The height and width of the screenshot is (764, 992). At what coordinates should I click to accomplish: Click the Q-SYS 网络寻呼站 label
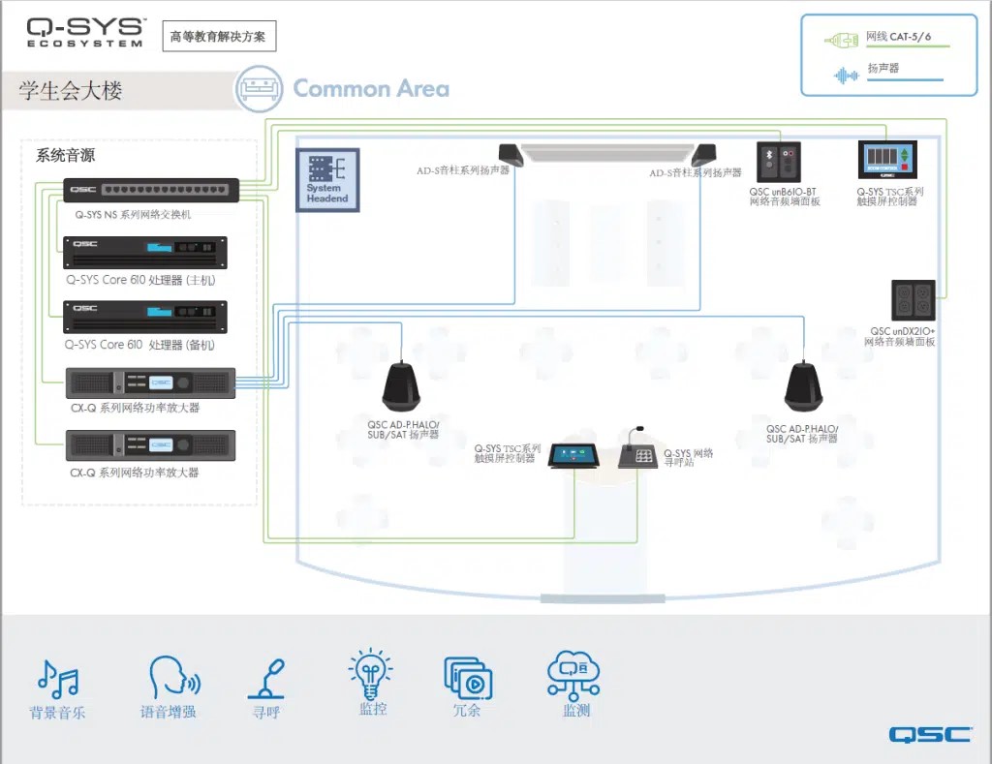(689, 458)
